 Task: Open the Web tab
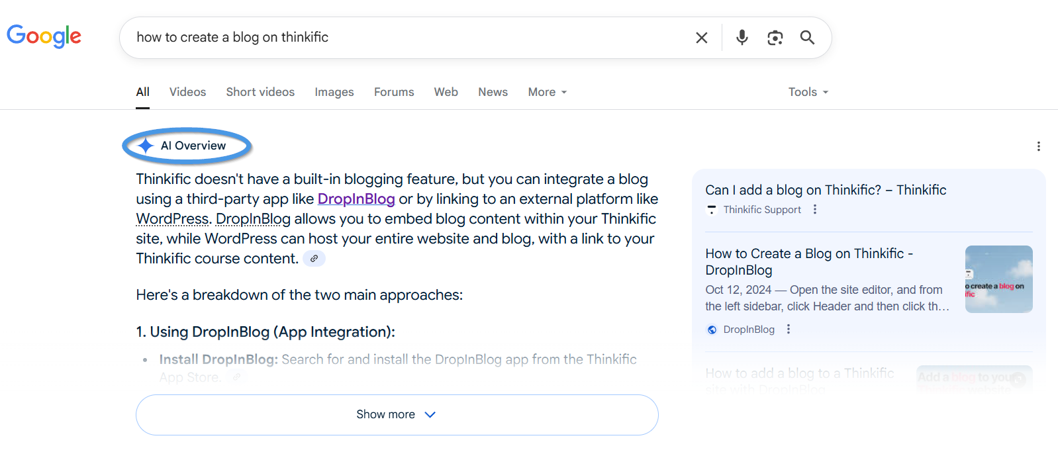(446, 92)
